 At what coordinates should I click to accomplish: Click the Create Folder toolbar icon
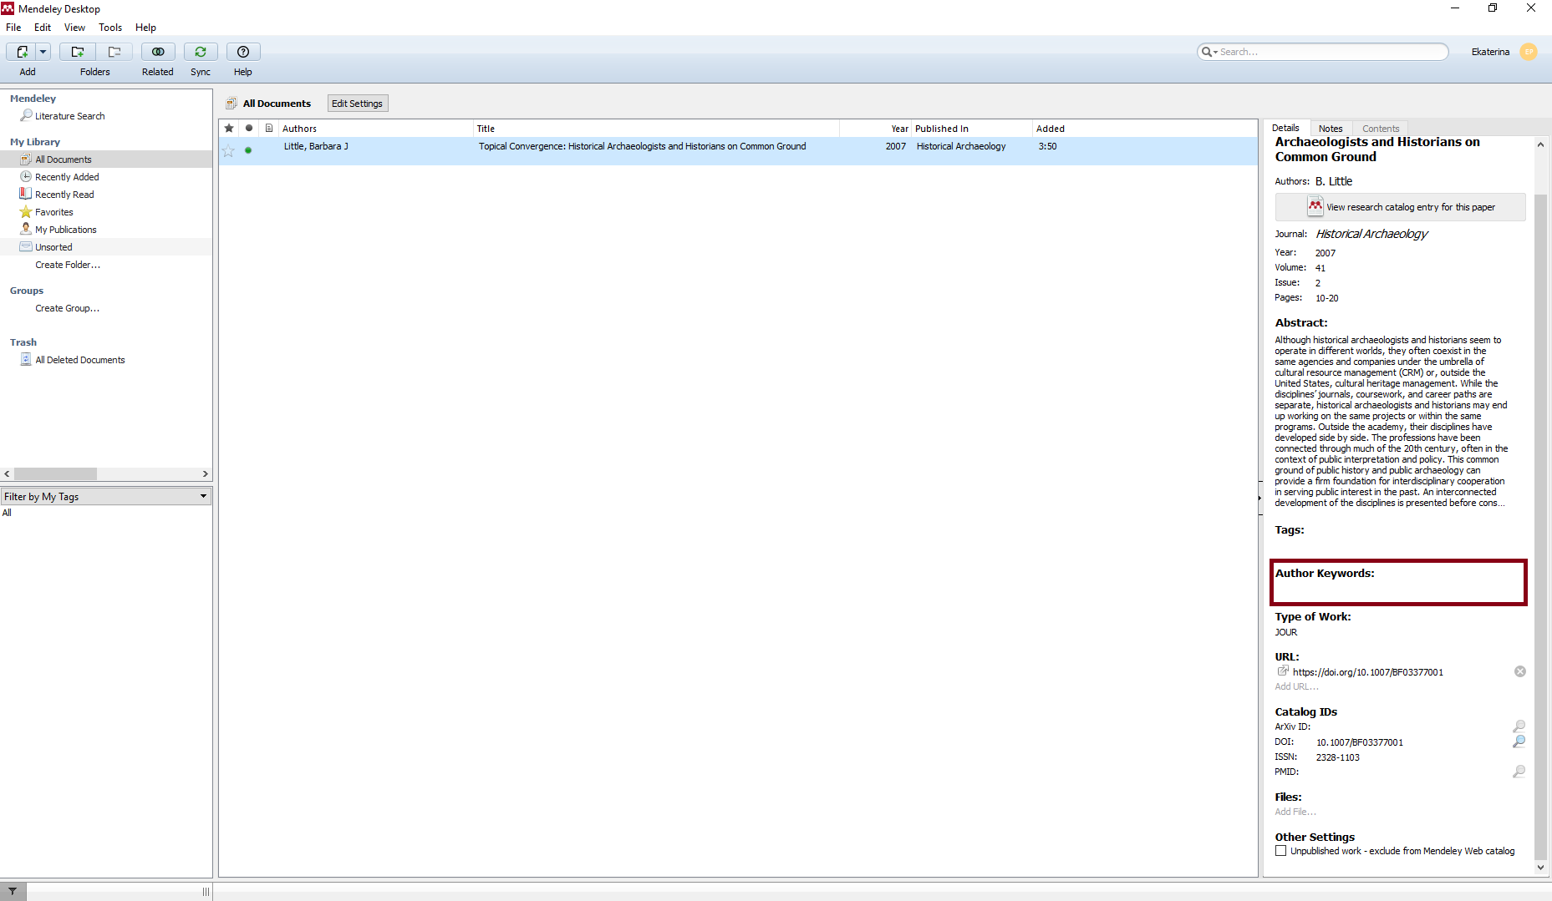[x=77, y=52]
